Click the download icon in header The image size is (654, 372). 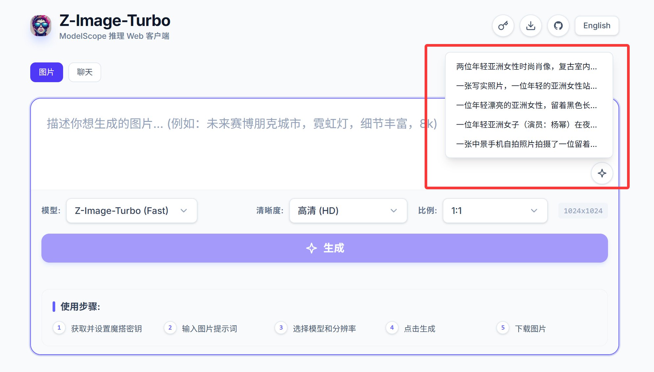[x=530, y=26]
